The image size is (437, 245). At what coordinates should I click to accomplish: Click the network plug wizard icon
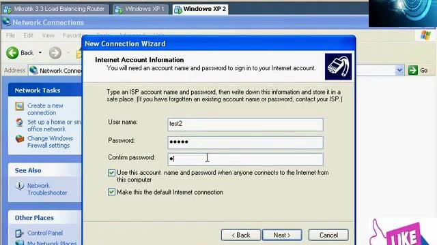click(x=338, y=67)
